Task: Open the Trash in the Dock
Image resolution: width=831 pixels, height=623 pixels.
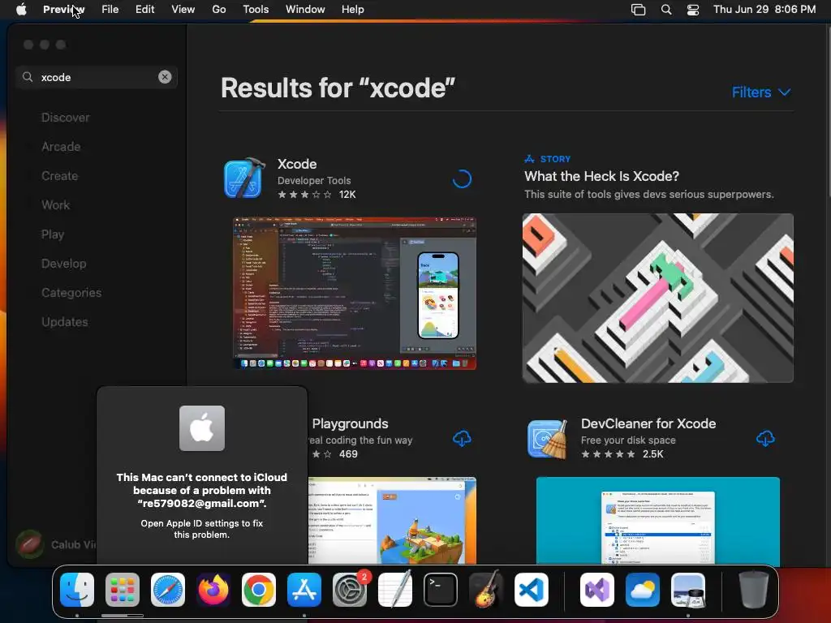Action: [x=753, y=590]
